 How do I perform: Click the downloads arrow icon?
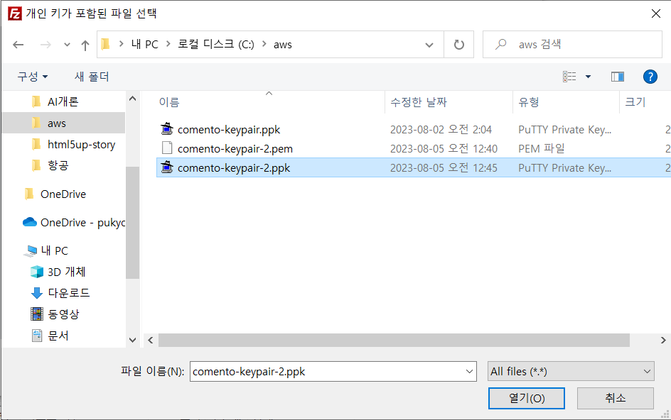point(37,293)
